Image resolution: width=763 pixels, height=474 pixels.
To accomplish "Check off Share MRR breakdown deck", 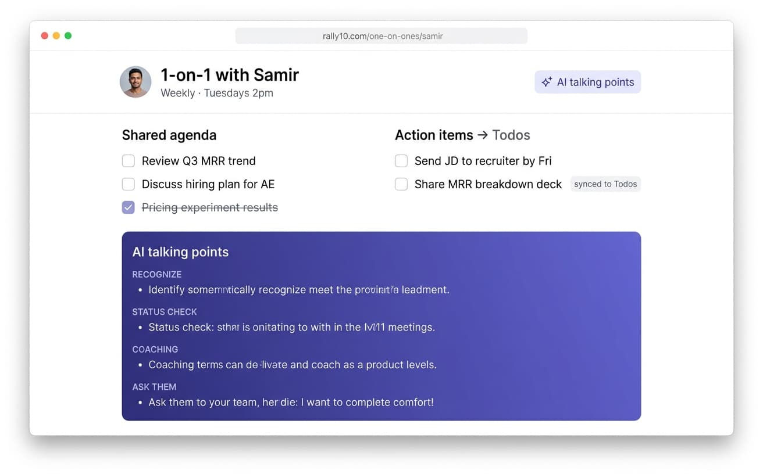I will coord(401,184).
